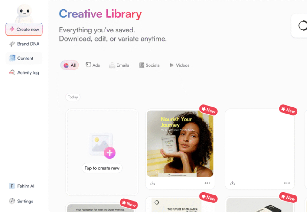Switch to the Ads filter tab
Image resolution: width=307 pixels, height=215 pixels.
[93, 65]
